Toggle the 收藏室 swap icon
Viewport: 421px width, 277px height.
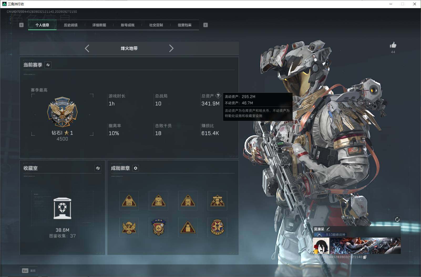[98, 168]
